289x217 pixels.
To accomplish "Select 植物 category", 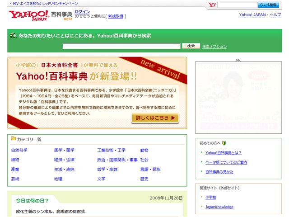I will coord(15,160).
